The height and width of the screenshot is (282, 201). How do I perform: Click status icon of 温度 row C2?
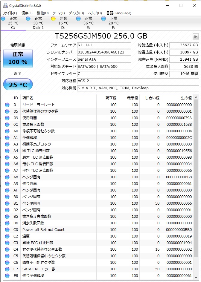click(x=7, y=236)
